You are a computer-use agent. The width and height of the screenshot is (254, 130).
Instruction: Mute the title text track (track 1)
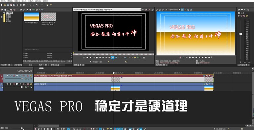[x=28, y=76]
